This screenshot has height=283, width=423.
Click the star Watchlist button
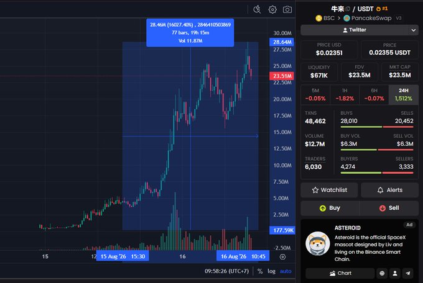[329, 190]
